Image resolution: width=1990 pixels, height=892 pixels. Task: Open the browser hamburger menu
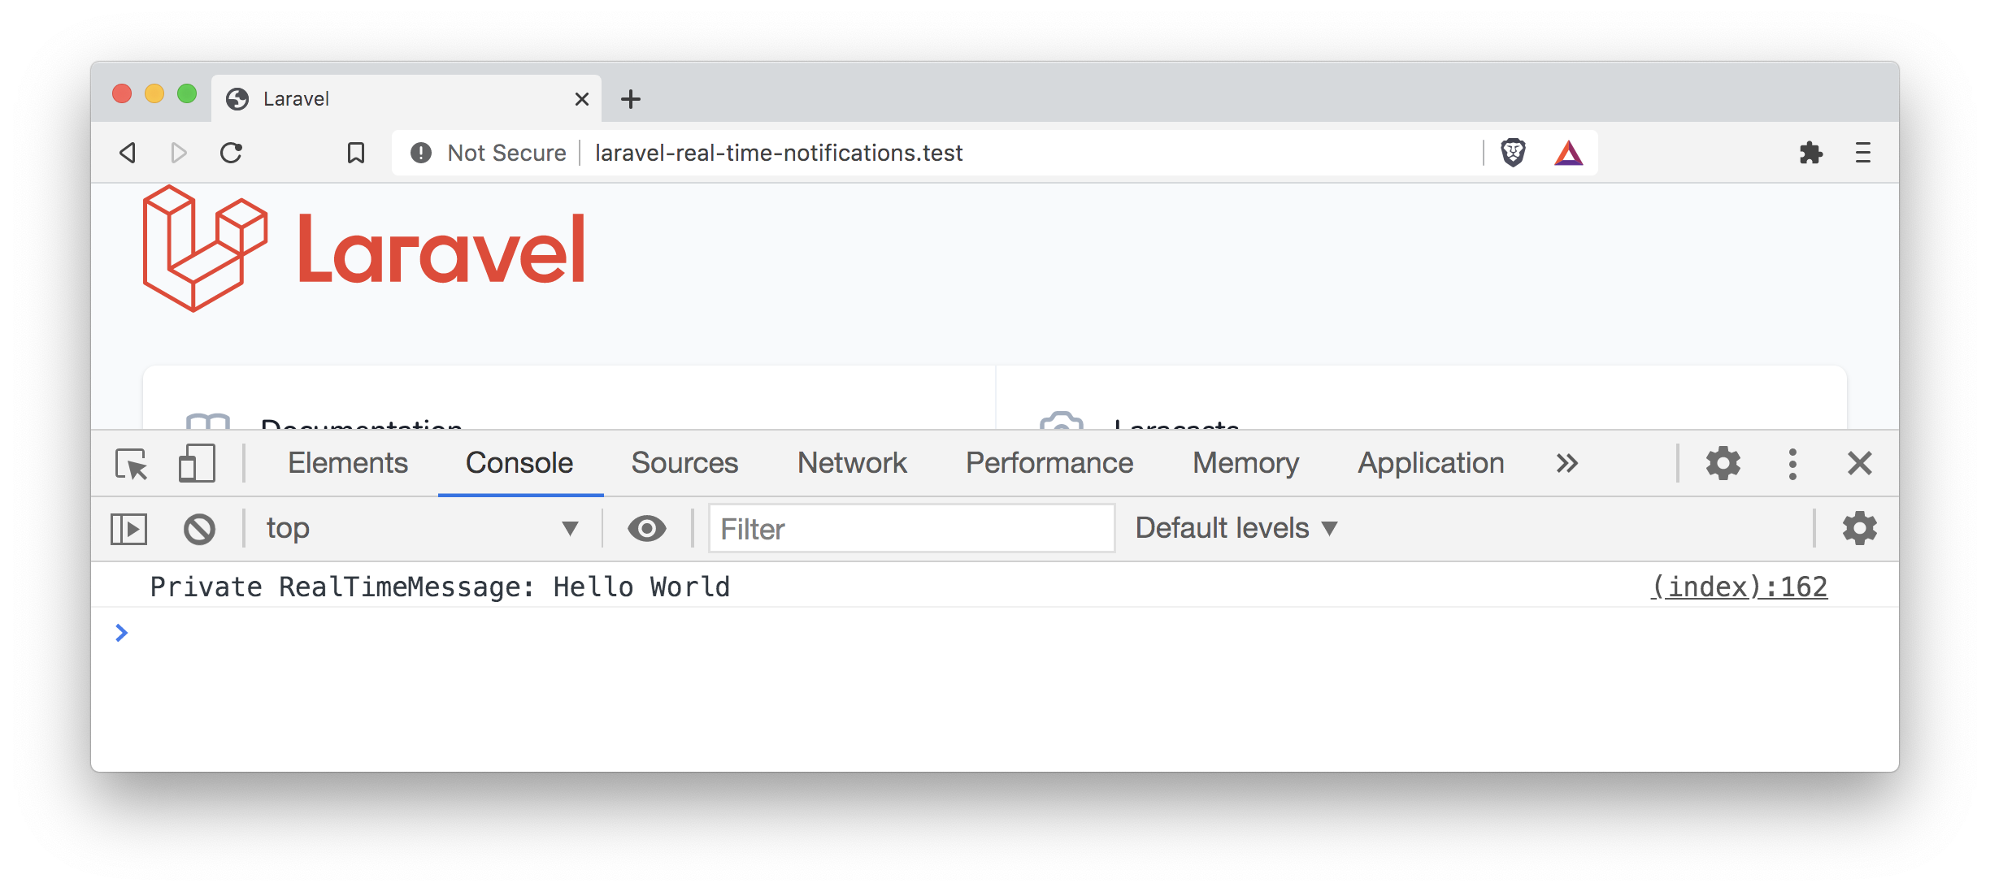click(1863, 153)
